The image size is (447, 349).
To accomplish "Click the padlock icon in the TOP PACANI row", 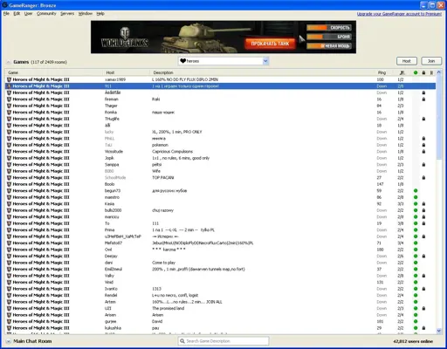I will coord(423,178).
